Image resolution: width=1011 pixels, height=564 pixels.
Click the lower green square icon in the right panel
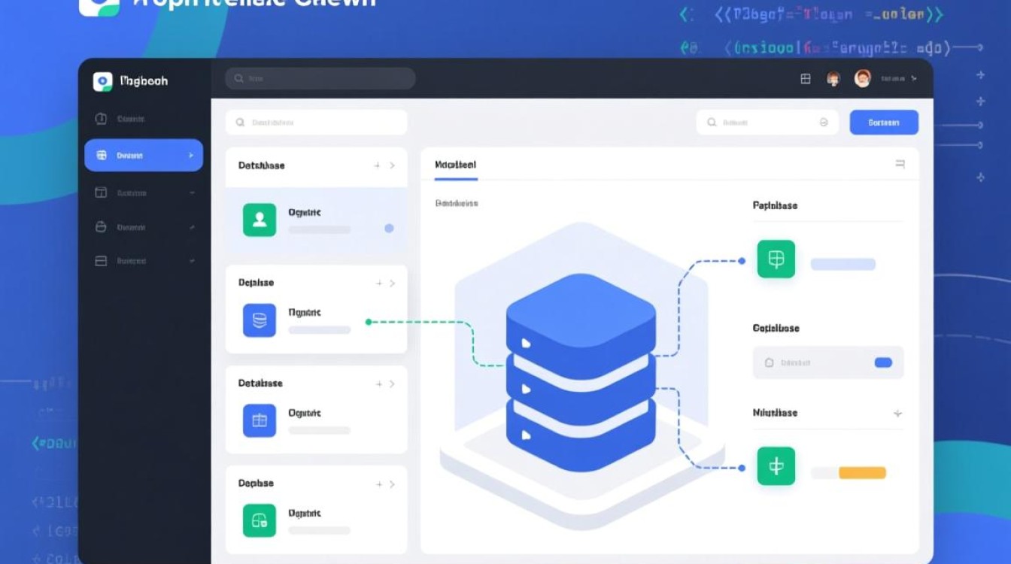776,466
